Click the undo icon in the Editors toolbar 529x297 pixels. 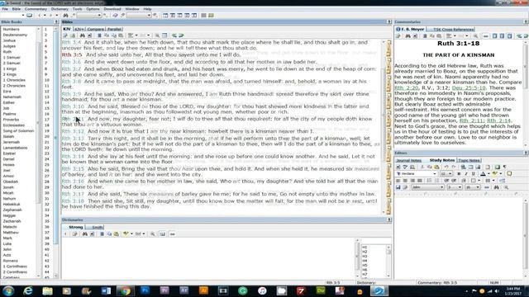point(446,167)
